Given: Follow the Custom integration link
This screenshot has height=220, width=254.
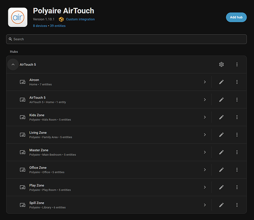Looking at the screenshot, I should coord(80,19).
